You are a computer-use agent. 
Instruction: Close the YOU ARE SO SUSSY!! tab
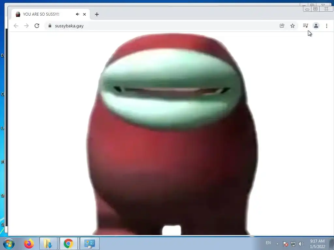(x=84, y=14)
